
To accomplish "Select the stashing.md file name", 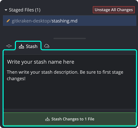I will pos(64,21).
